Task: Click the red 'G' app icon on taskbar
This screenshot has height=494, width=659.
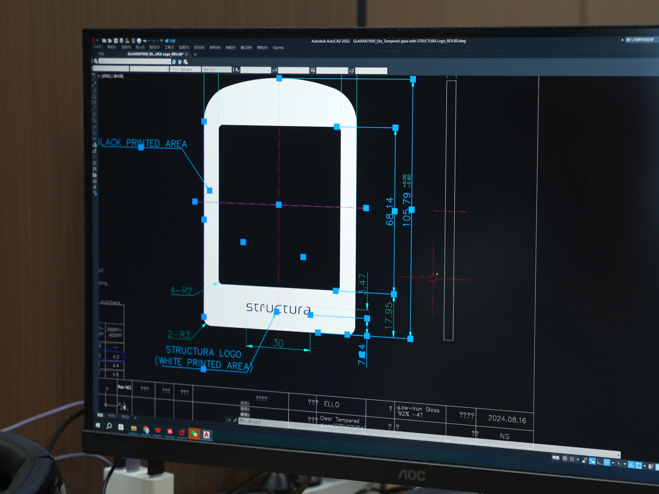Action: [182, 433]
